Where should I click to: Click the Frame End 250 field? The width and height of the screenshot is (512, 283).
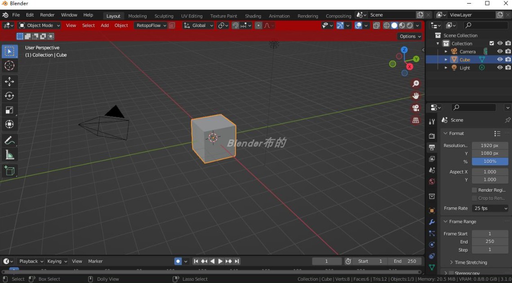tap(490, 242)
